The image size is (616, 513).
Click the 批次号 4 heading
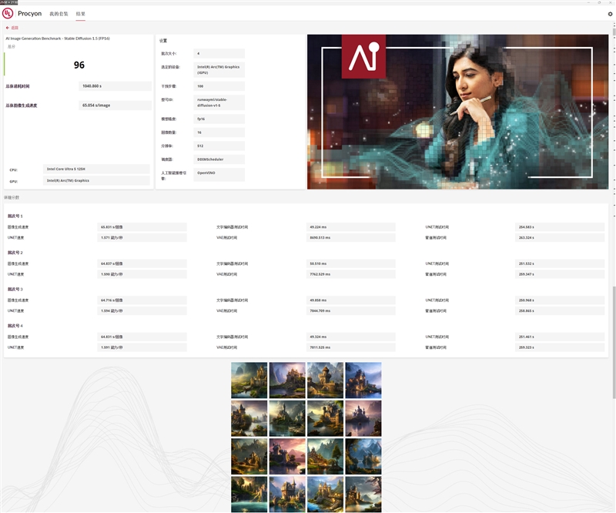(x=15, y=326)
